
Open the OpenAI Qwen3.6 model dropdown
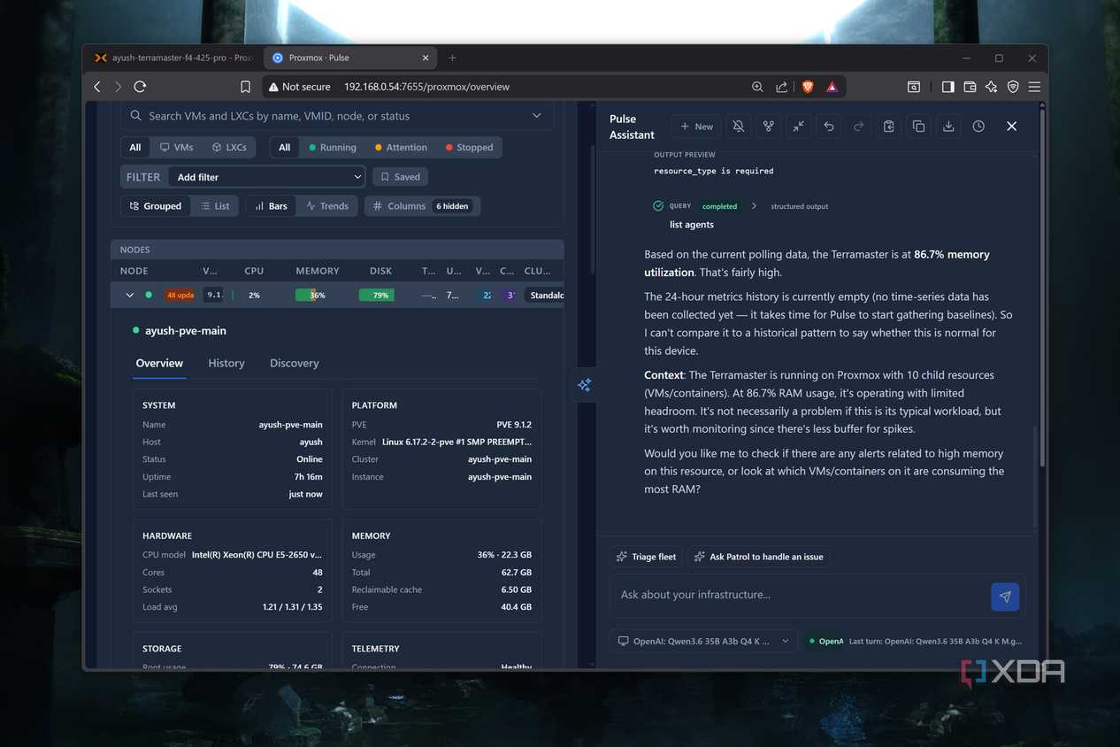pos(703,641)
